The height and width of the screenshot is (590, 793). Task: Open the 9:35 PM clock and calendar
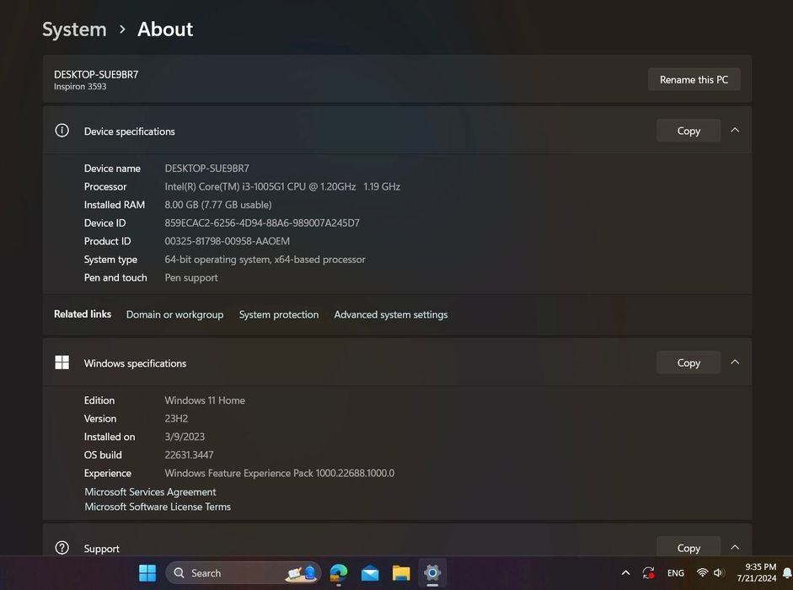pyautogui.click(x=757, y=572)
